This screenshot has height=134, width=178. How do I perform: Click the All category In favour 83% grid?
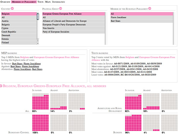coord(40,101)
